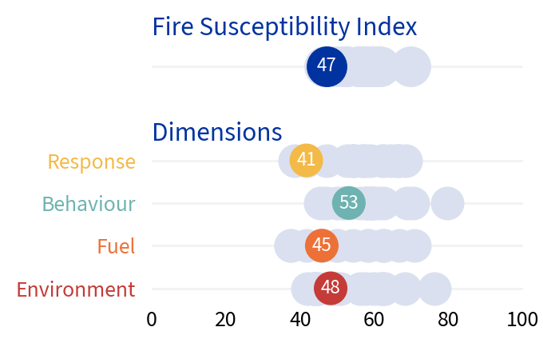Image resolution: width=555 pixels, height=347 pixels.
Task: Click the 100 axis tick label
Action: pos(522,320)
